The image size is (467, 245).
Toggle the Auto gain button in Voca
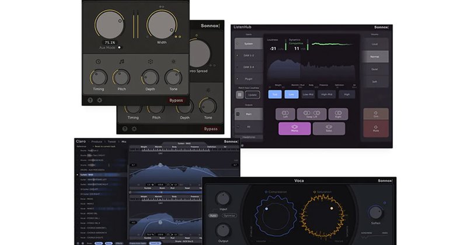[213, 215]
